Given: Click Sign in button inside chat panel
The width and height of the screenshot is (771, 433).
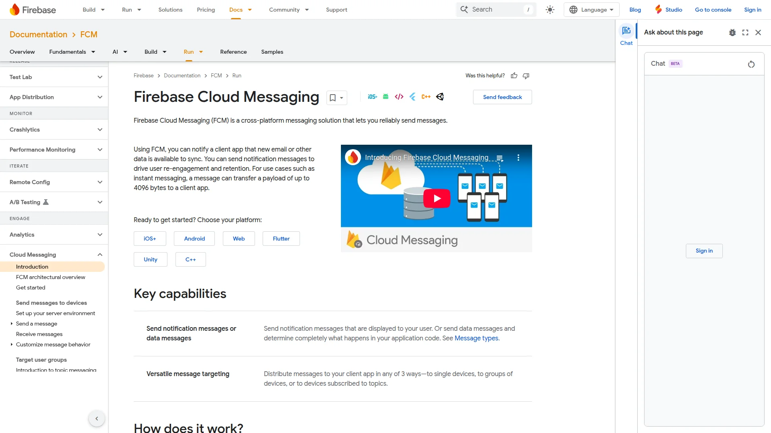Looking at the screenshot, I should pyautogui.click(x=704, y=251).
